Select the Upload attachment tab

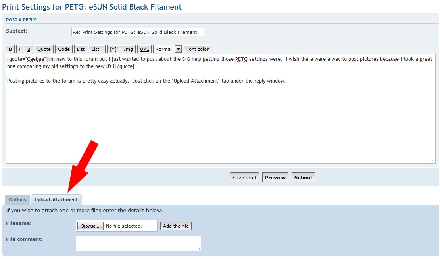pos(56,200)
